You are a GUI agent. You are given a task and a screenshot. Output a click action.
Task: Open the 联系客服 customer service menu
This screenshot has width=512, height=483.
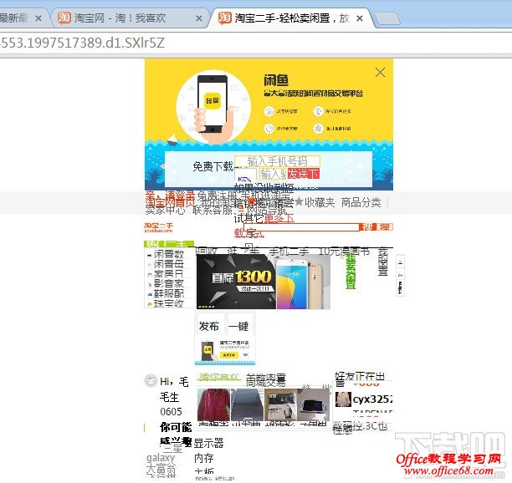(x=212, y=211)
